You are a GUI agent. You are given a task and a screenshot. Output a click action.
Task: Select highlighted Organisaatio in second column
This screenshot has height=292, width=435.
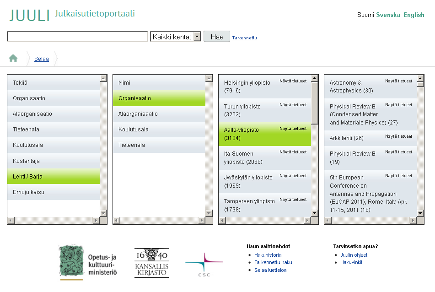click(x=159, y=98)
